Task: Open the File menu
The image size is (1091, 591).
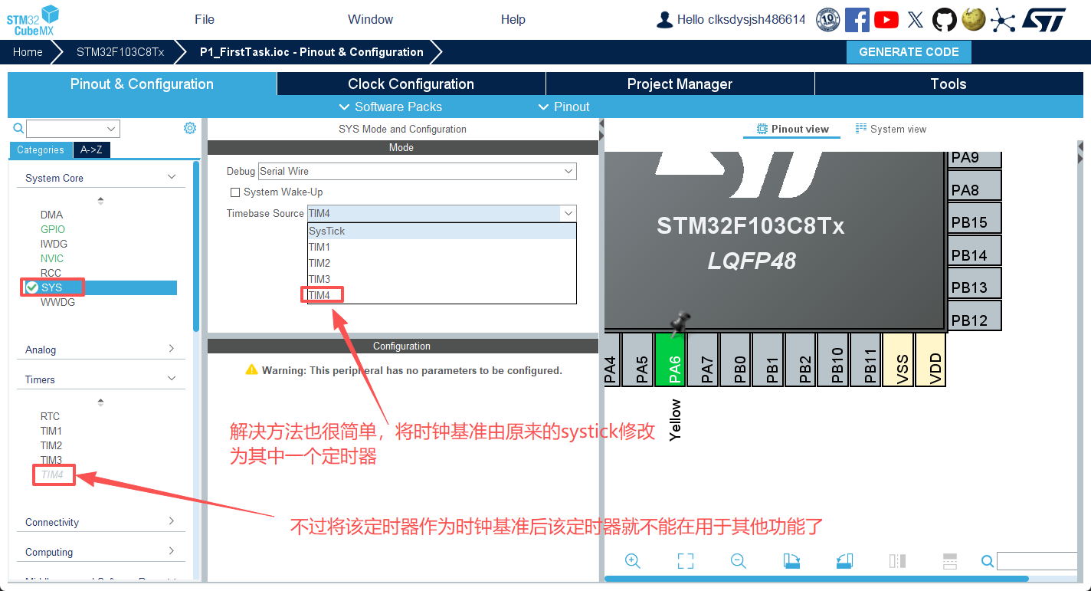Action: (x=205, y=19)
